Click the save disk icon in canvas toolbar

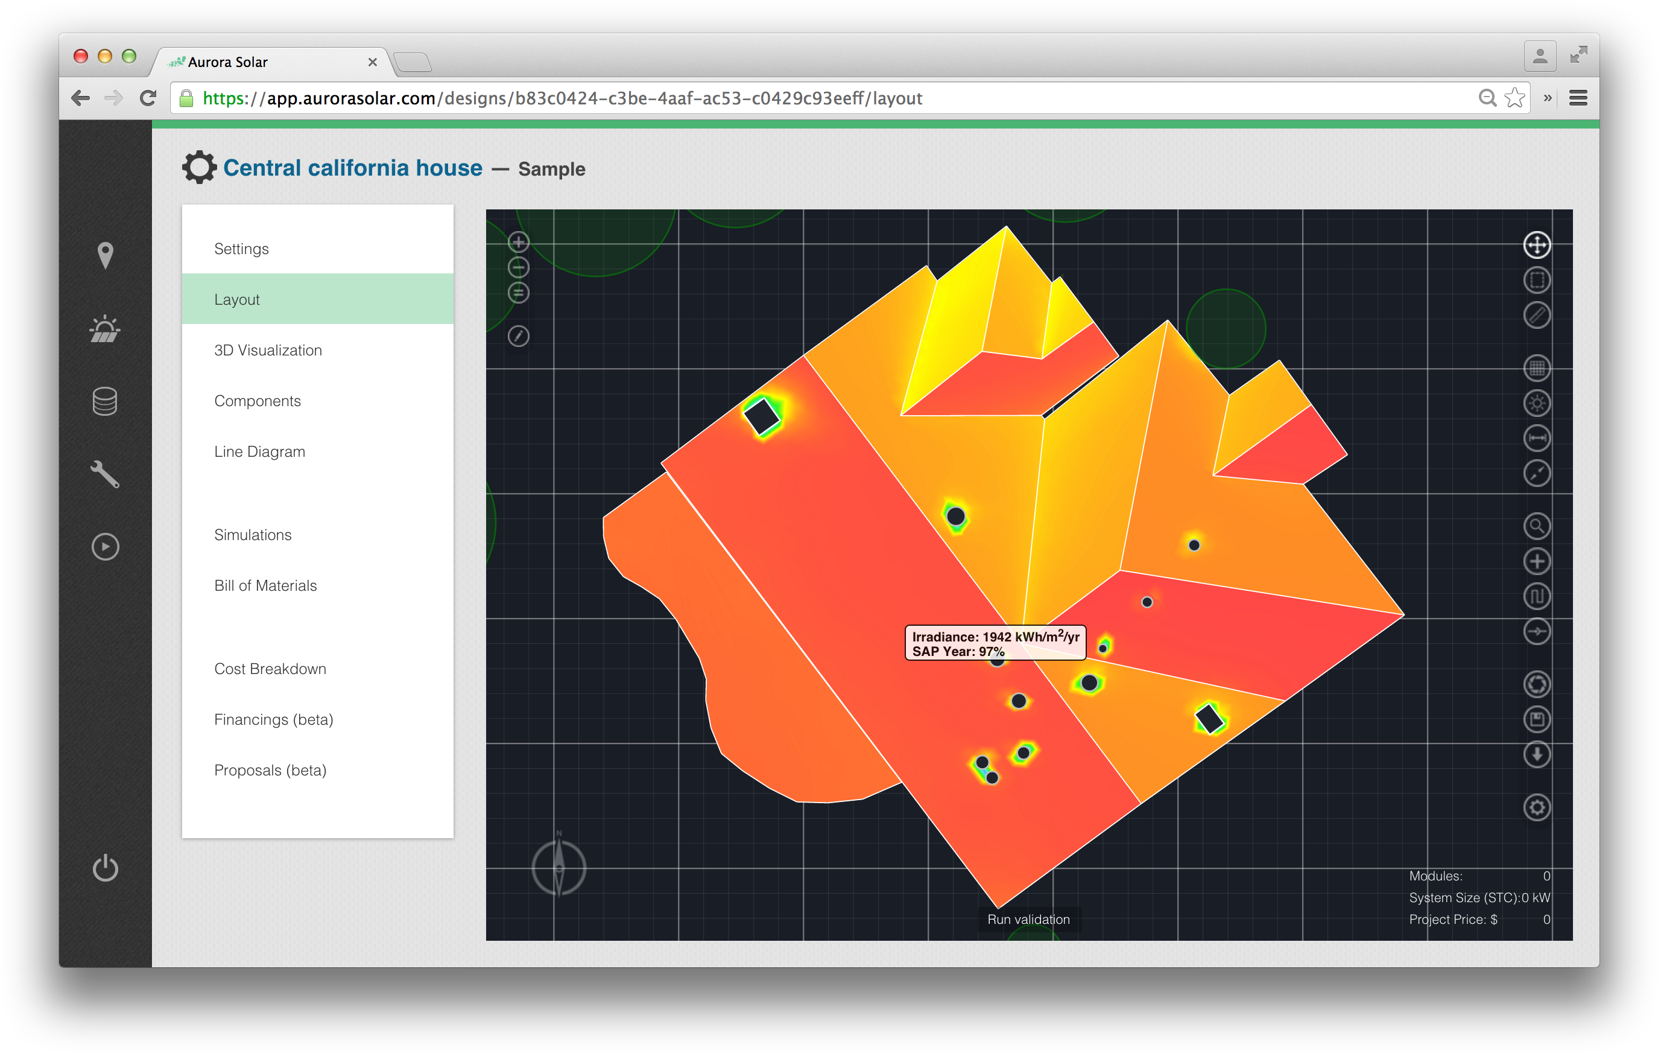tap(1536, 720)
